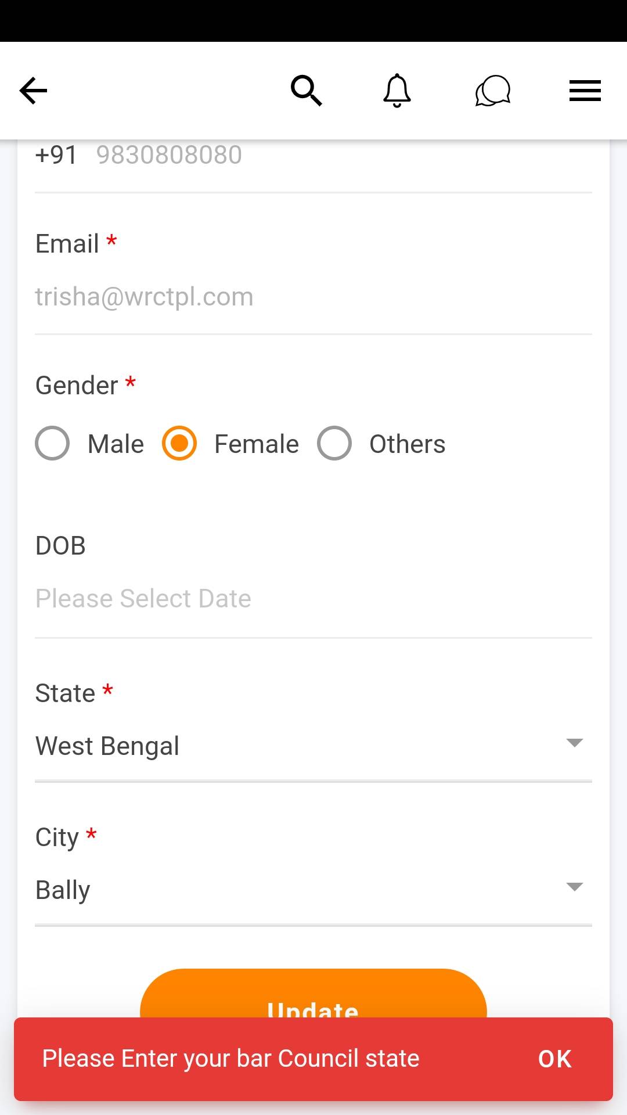
Task: Select the Male gender radio button
Action: [x=52, y=444]
